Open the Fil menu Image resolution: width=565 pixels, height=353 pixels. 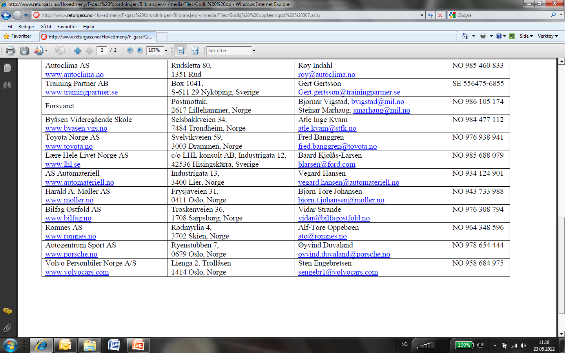10,27
